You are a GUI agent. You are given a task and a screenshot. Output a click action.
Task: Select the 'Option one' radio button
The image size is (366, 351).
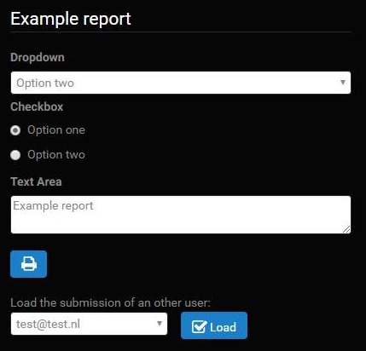(x=15, y=130)
